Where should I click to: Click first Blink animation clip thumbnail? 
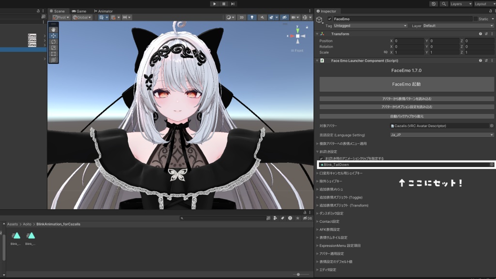[16, 236]
